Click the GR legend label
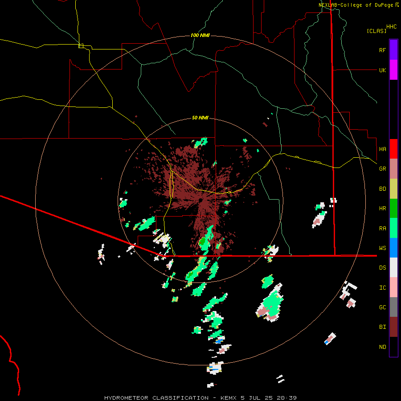401x401 pixels. [x=382, y=169]
